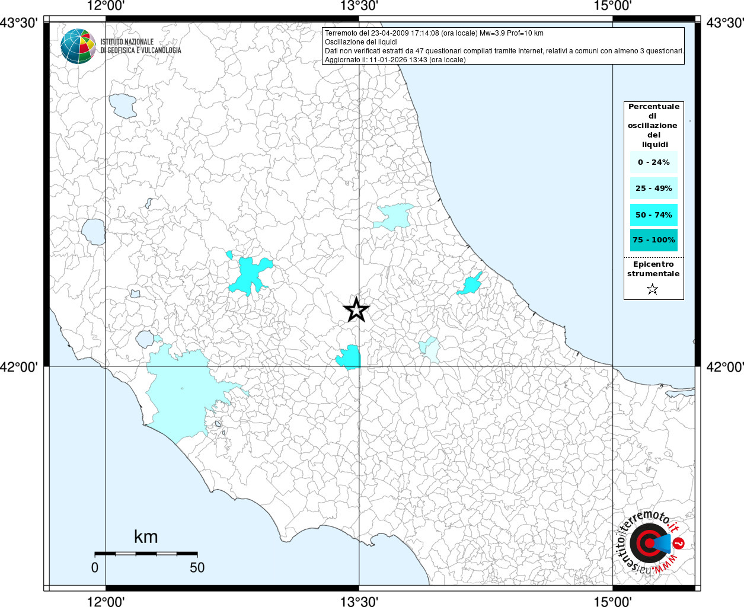Click the 'Percentuale di oscillazione dei liquidi' legend title
Screen dimensions: 744x607
point(653,125)
